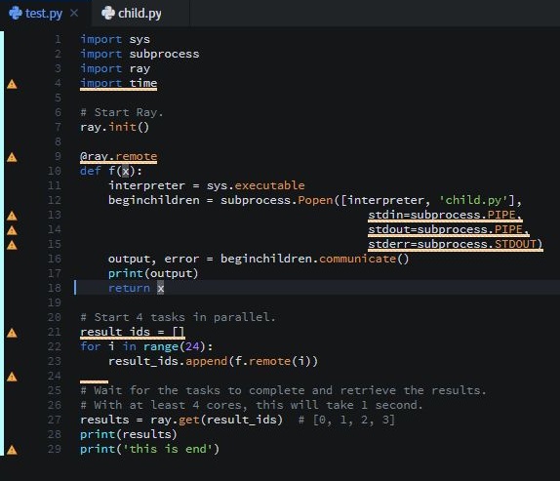The width and height of the screenshot is (560, 481).
Task: Click '# [0, 1, 2, 3]' comment
Action: click(x=346, y=420)
